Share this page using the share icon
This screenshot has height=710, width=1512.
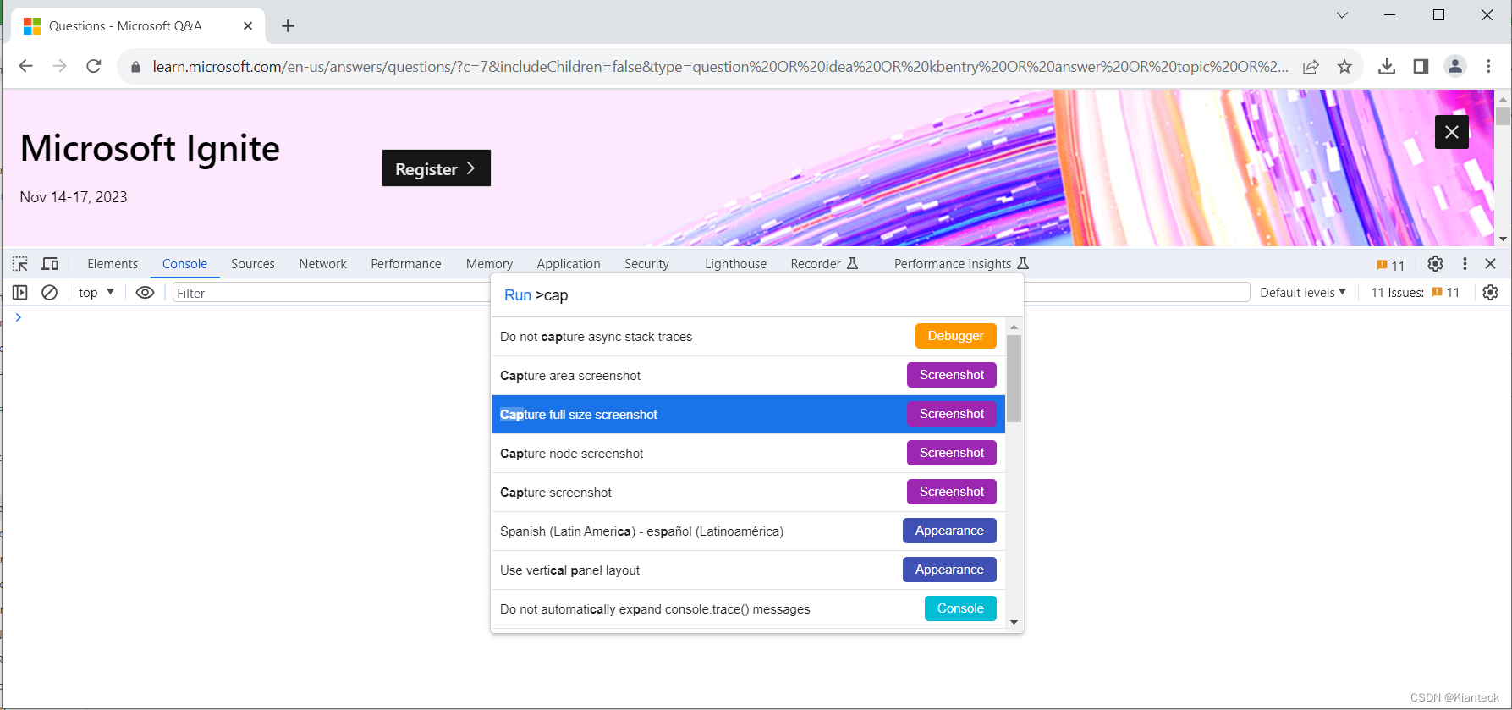pos(1311,67)
